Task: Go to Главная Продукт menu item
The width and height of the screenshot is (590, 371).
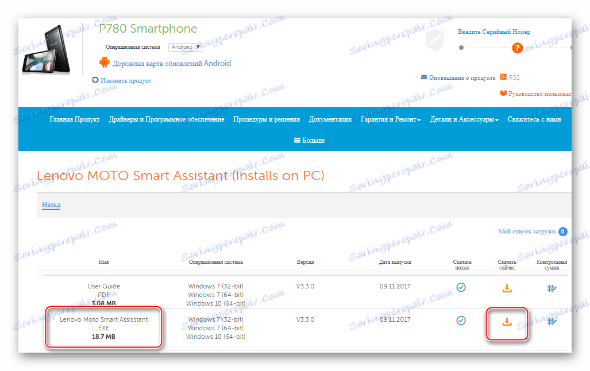Action: [75, 119]
